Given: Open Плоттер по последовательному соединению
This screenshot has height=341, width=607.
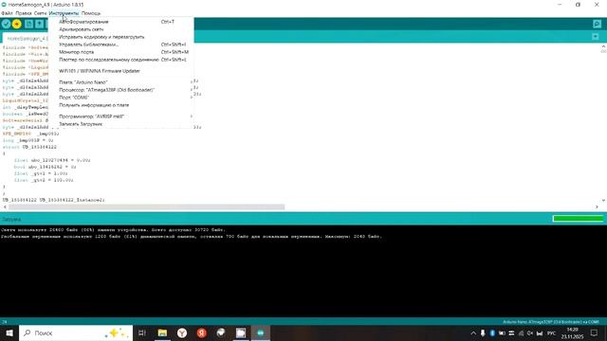Looking at the screenshot, I should point(120,60).
